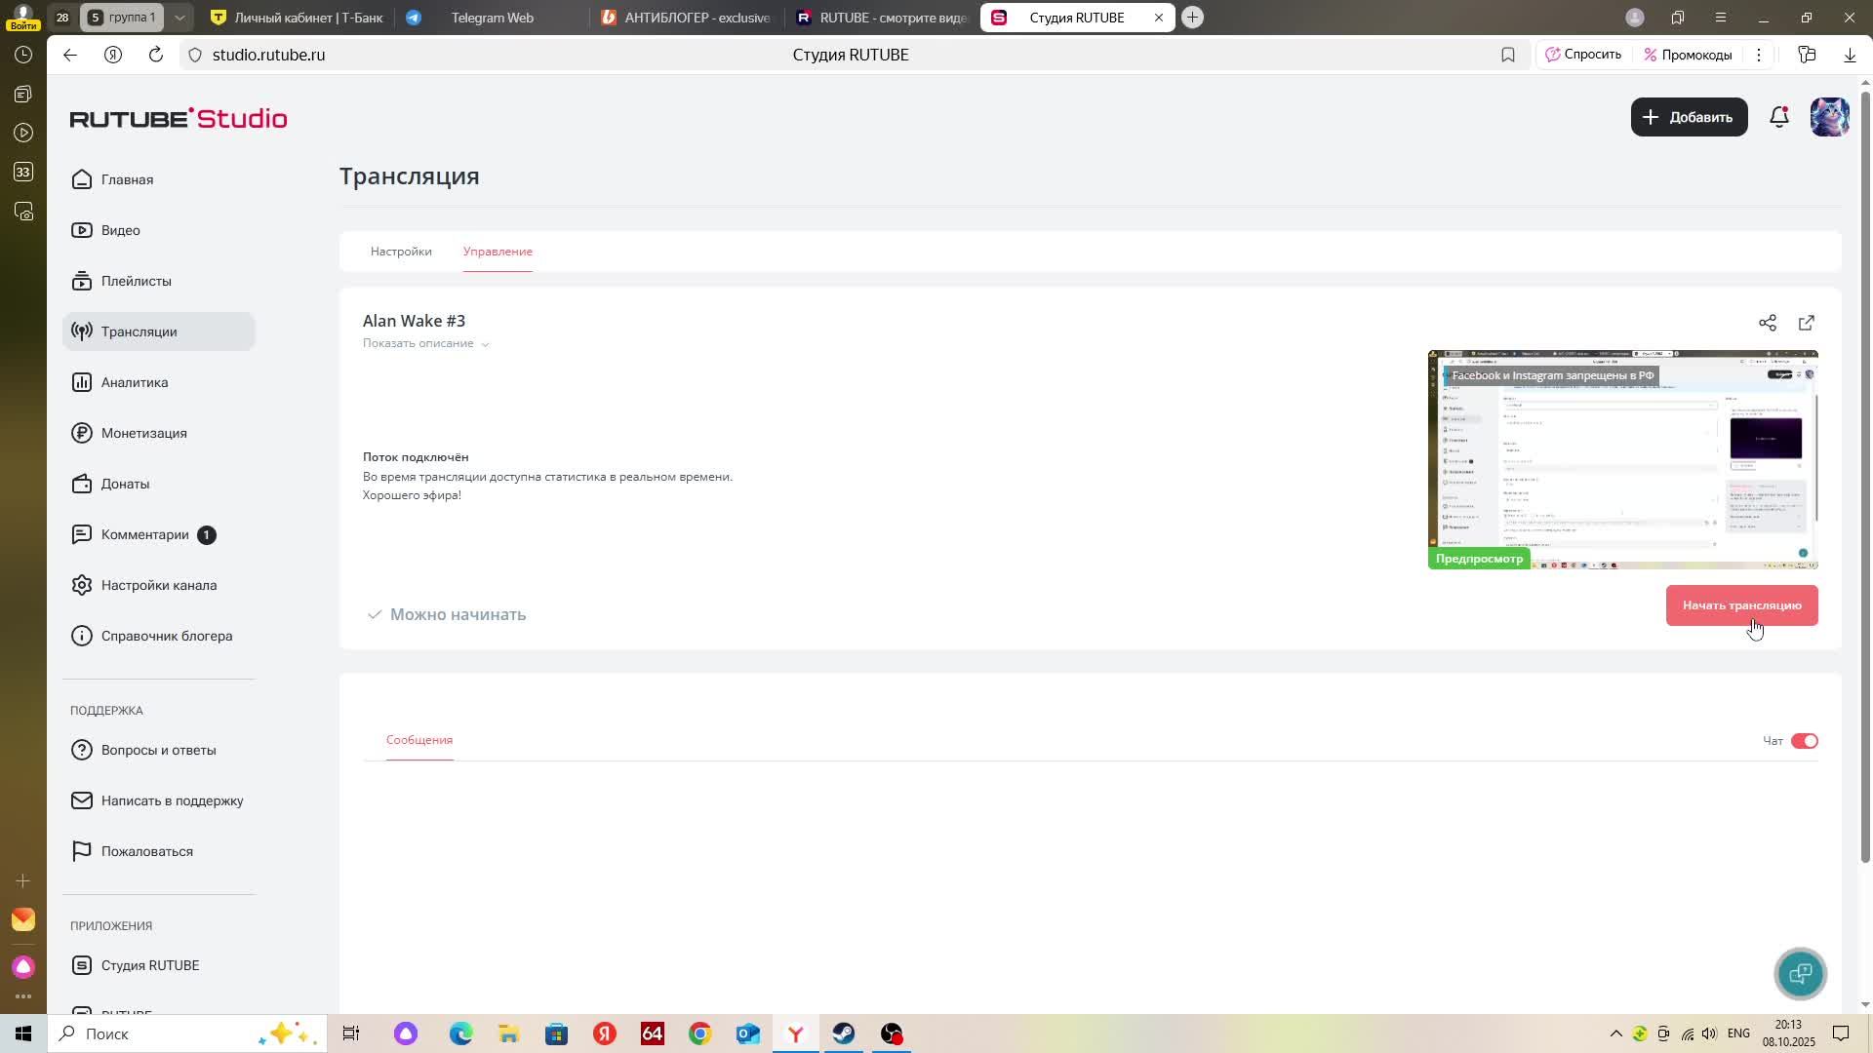The image size is (1873, 1053).
Task: Click the share stream icon
Action: 1767,323
